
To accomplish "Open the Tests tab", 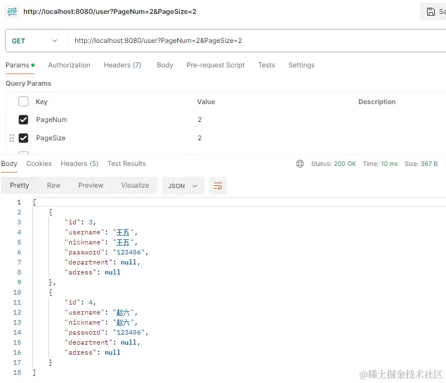I will 266,65.
